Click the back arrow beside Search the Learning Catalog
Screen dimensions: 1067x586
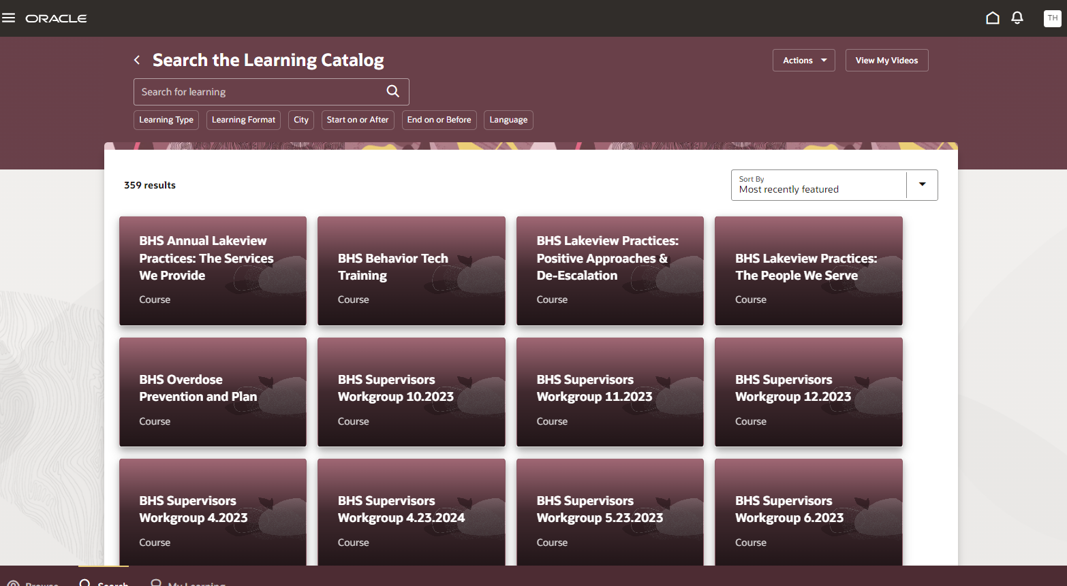pos(136,60)
